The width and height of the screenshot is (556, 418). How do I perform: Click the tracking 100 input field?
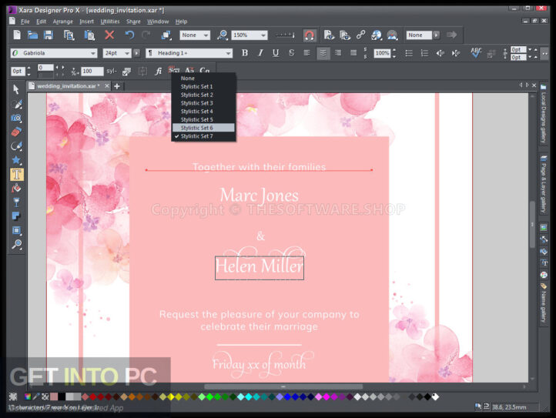click(x=92, y=72)
